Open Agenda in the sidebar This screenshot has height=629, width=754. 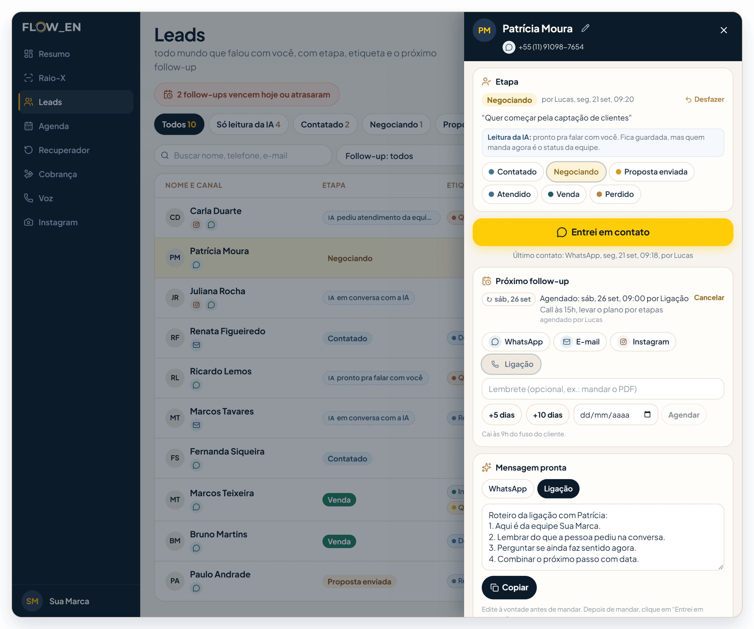pyautogui.click(x=76, y=126)
